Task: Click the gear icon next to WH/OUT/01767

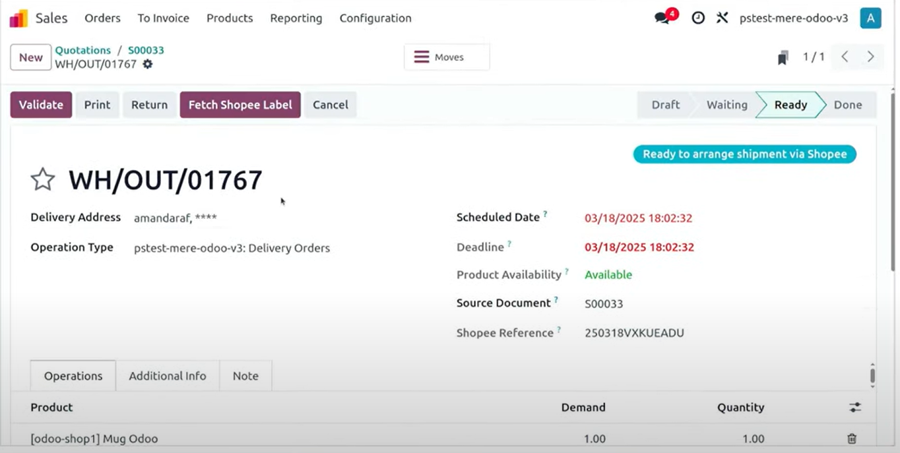Action: 148,64
